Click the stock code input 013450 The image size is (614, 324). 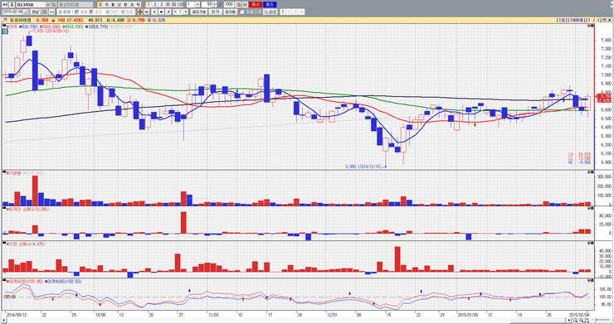tap(31, 5)
